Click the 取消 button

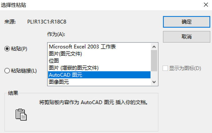click(x=186, y=37)
